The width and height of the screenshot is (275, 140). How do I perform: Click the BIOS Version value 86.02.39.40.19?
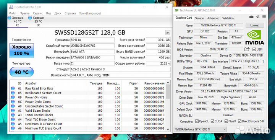[x=218, y=49]
